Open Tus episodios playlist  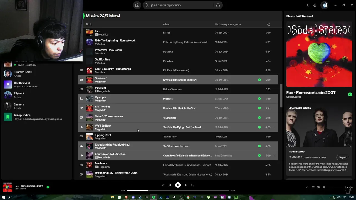(37, 117)
